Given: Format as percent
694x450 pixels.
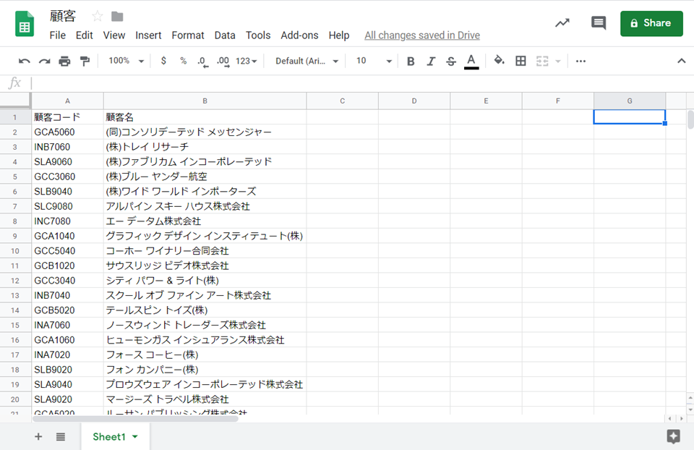Looking at the screenshot, I should [183, 61].
